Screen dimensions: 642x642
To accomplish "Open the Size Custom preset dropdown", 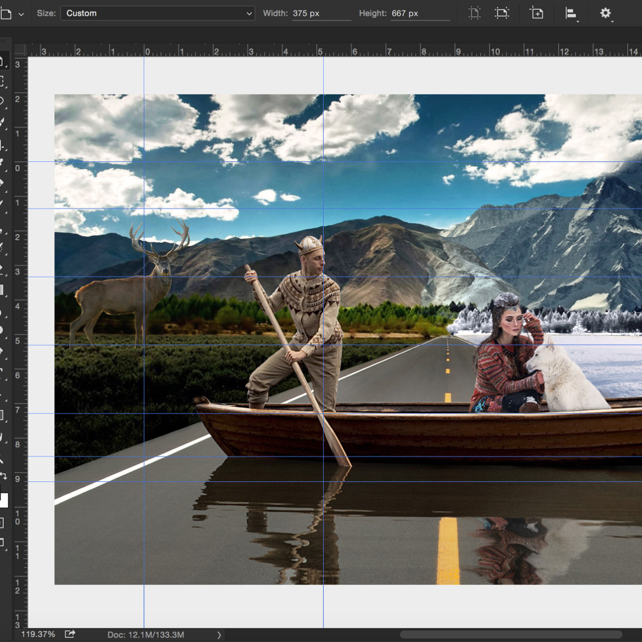I will [157, 13].
